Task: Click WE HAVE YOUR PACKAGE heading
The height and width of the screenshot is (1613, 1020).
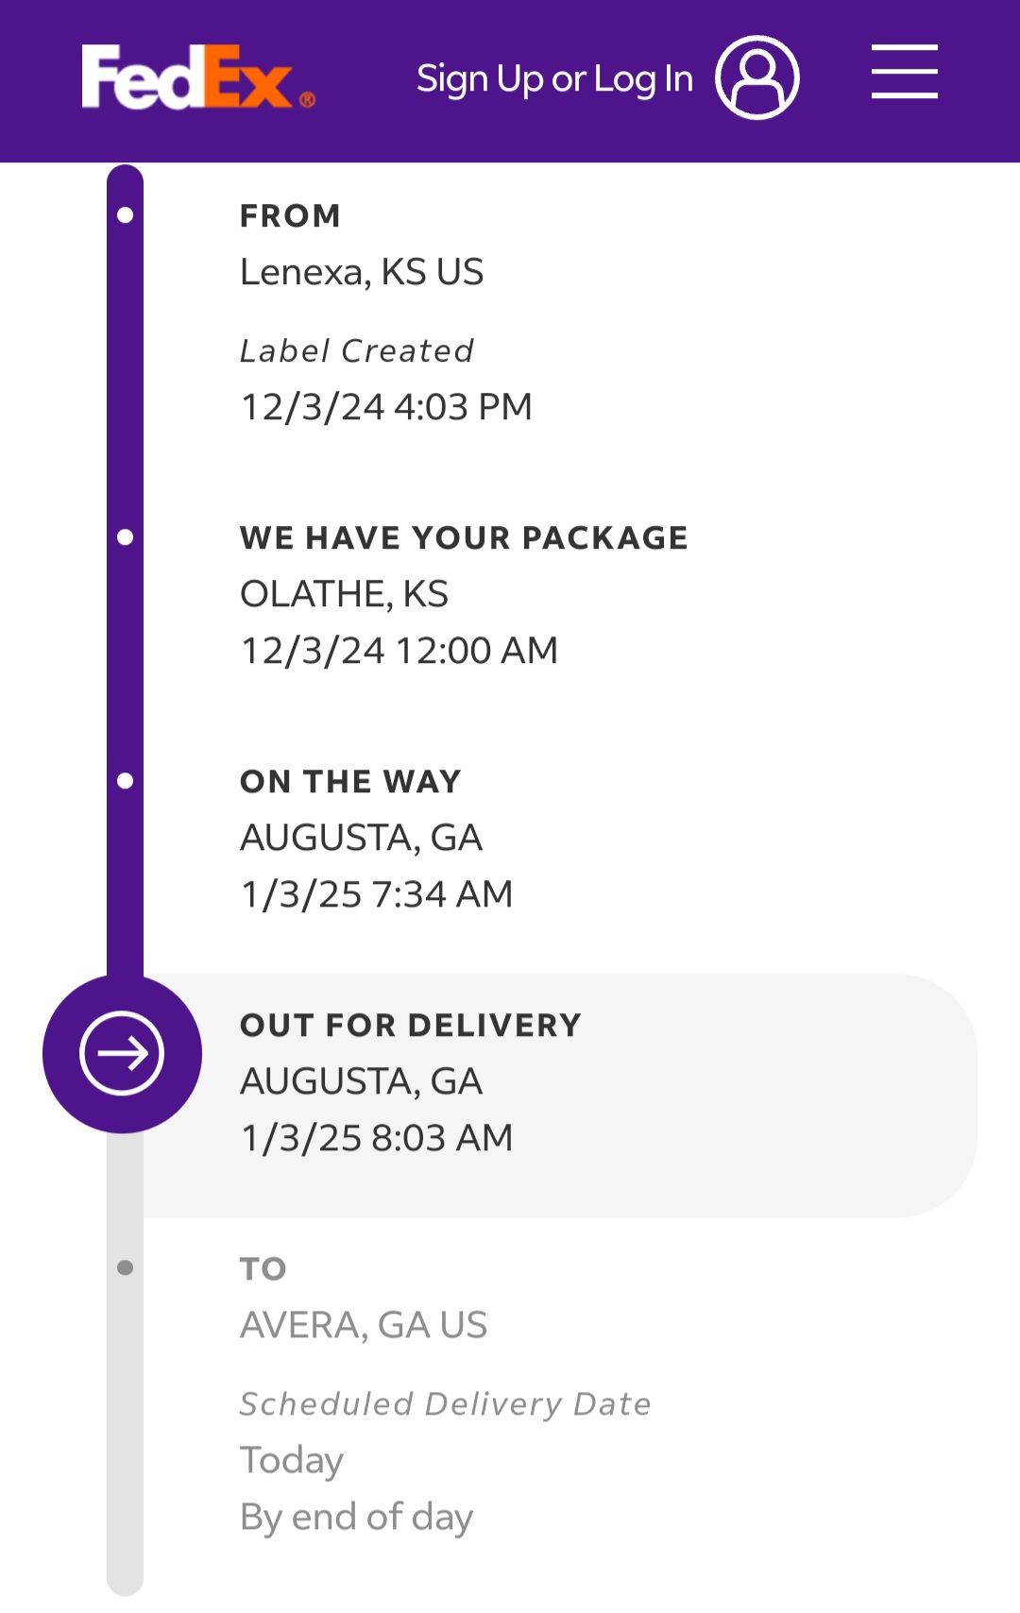Action: 464,537
